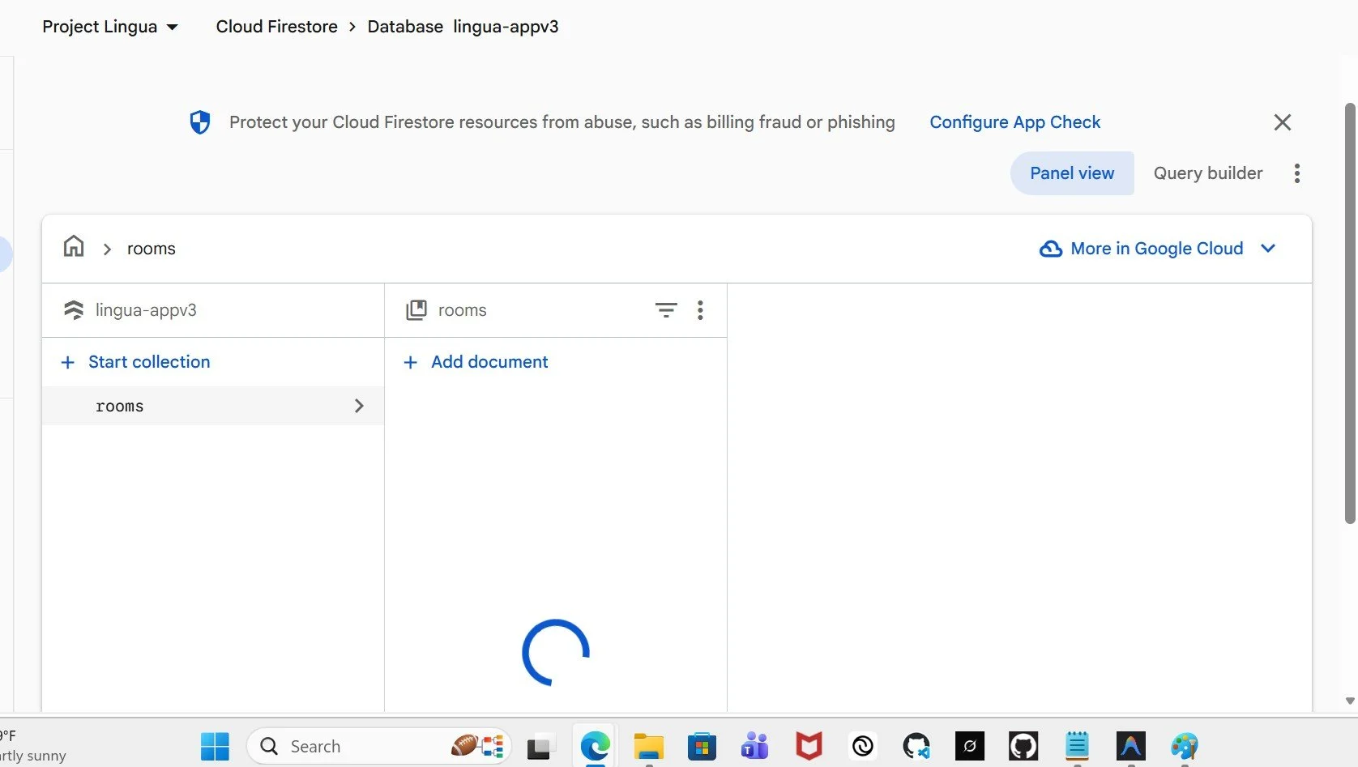Click the Google Cloud icon

(1051, 249)
